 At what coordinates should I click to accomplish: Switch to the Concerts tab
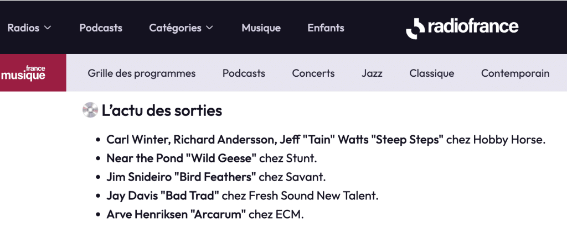[313, 73]
